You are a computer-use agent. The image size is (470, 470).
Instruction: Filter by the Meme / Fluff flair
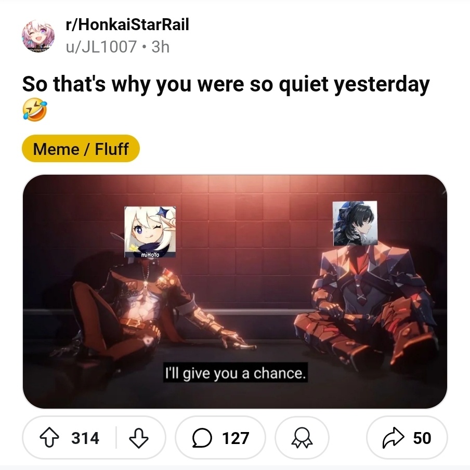point(81,149)
